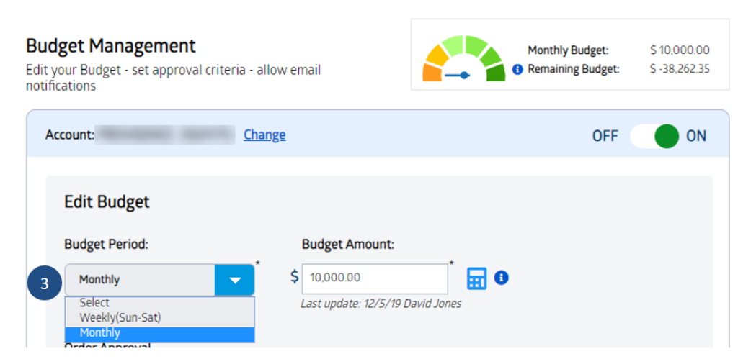Click the blue Budget Period dropdown arrow

click(234, 280)
